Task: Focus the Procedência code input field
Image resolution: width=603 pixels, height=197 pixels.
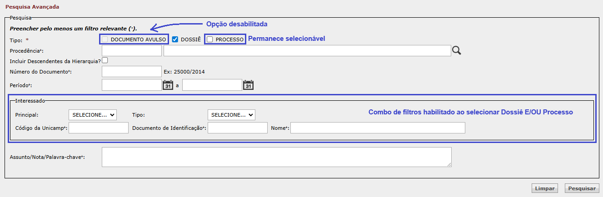Action: (132, 50)
